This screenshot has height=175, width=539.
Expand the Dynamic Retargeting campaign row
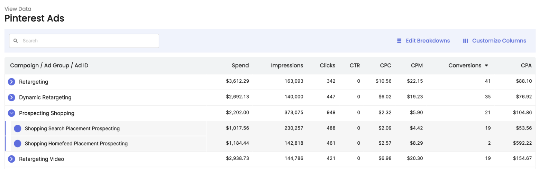click(11, 97)
